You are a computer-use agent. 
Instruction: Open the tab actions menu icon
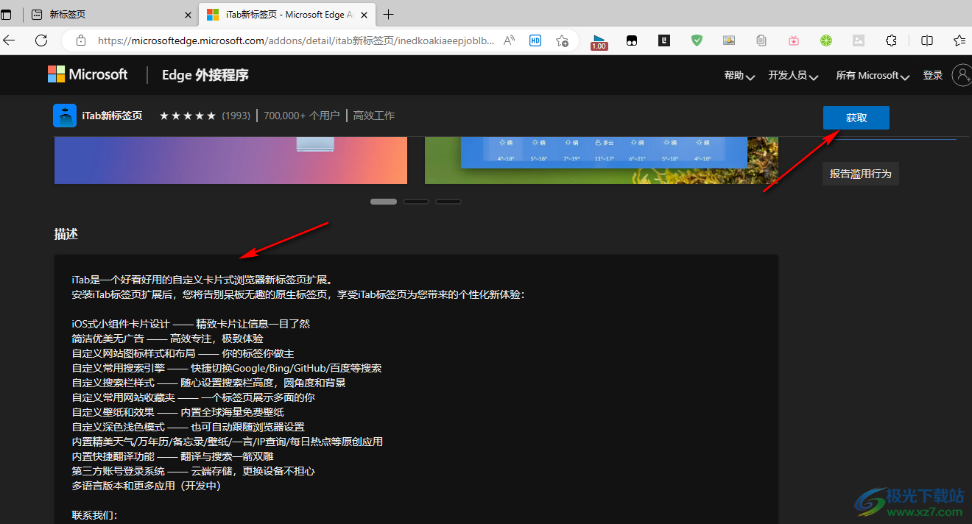point(7,14)
